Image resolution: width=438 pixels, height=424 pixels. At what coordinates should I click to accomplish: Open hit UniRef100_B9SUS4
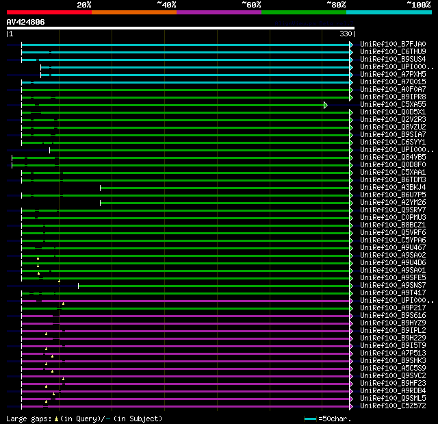click(393, 60)
